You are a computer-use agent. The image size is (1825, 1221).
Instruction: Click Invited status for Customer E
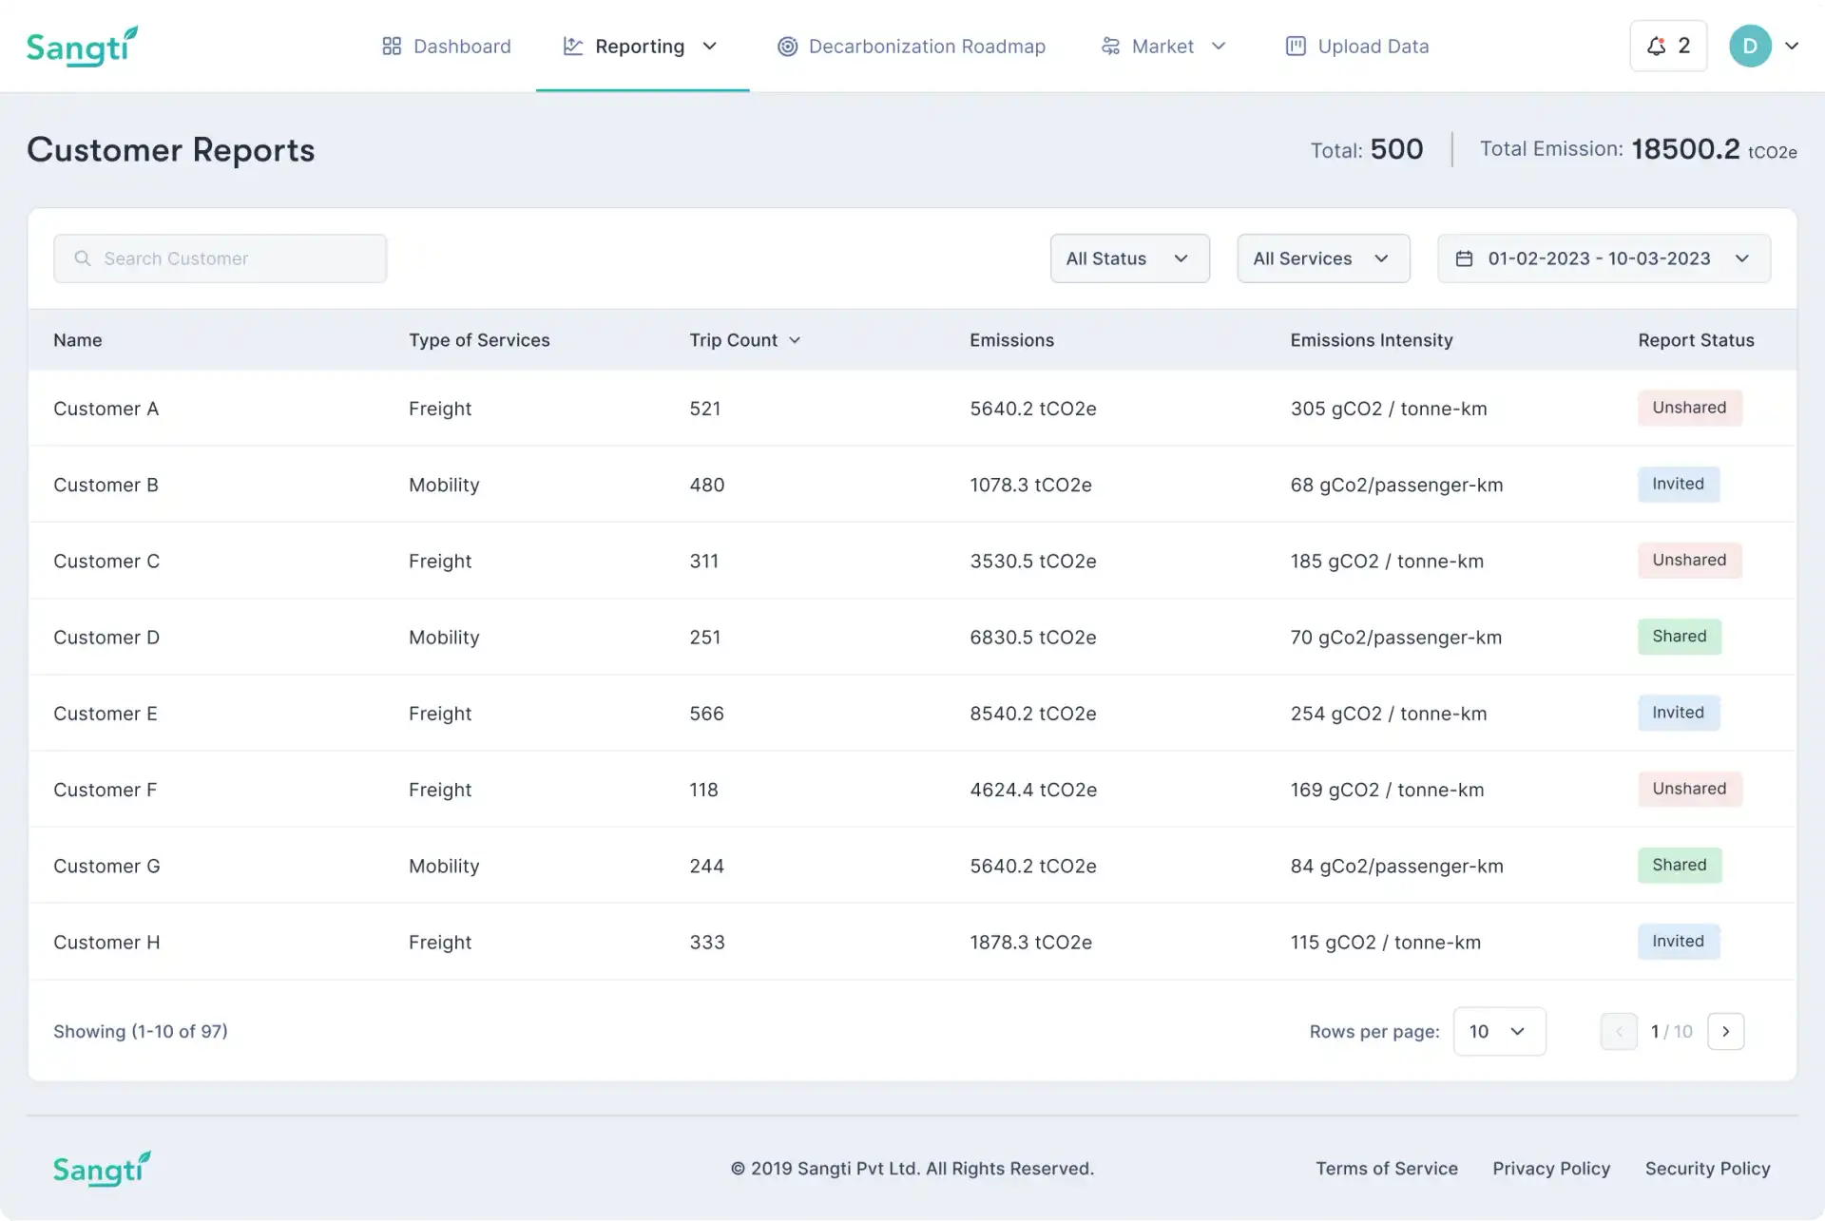tap(1678, 713)
